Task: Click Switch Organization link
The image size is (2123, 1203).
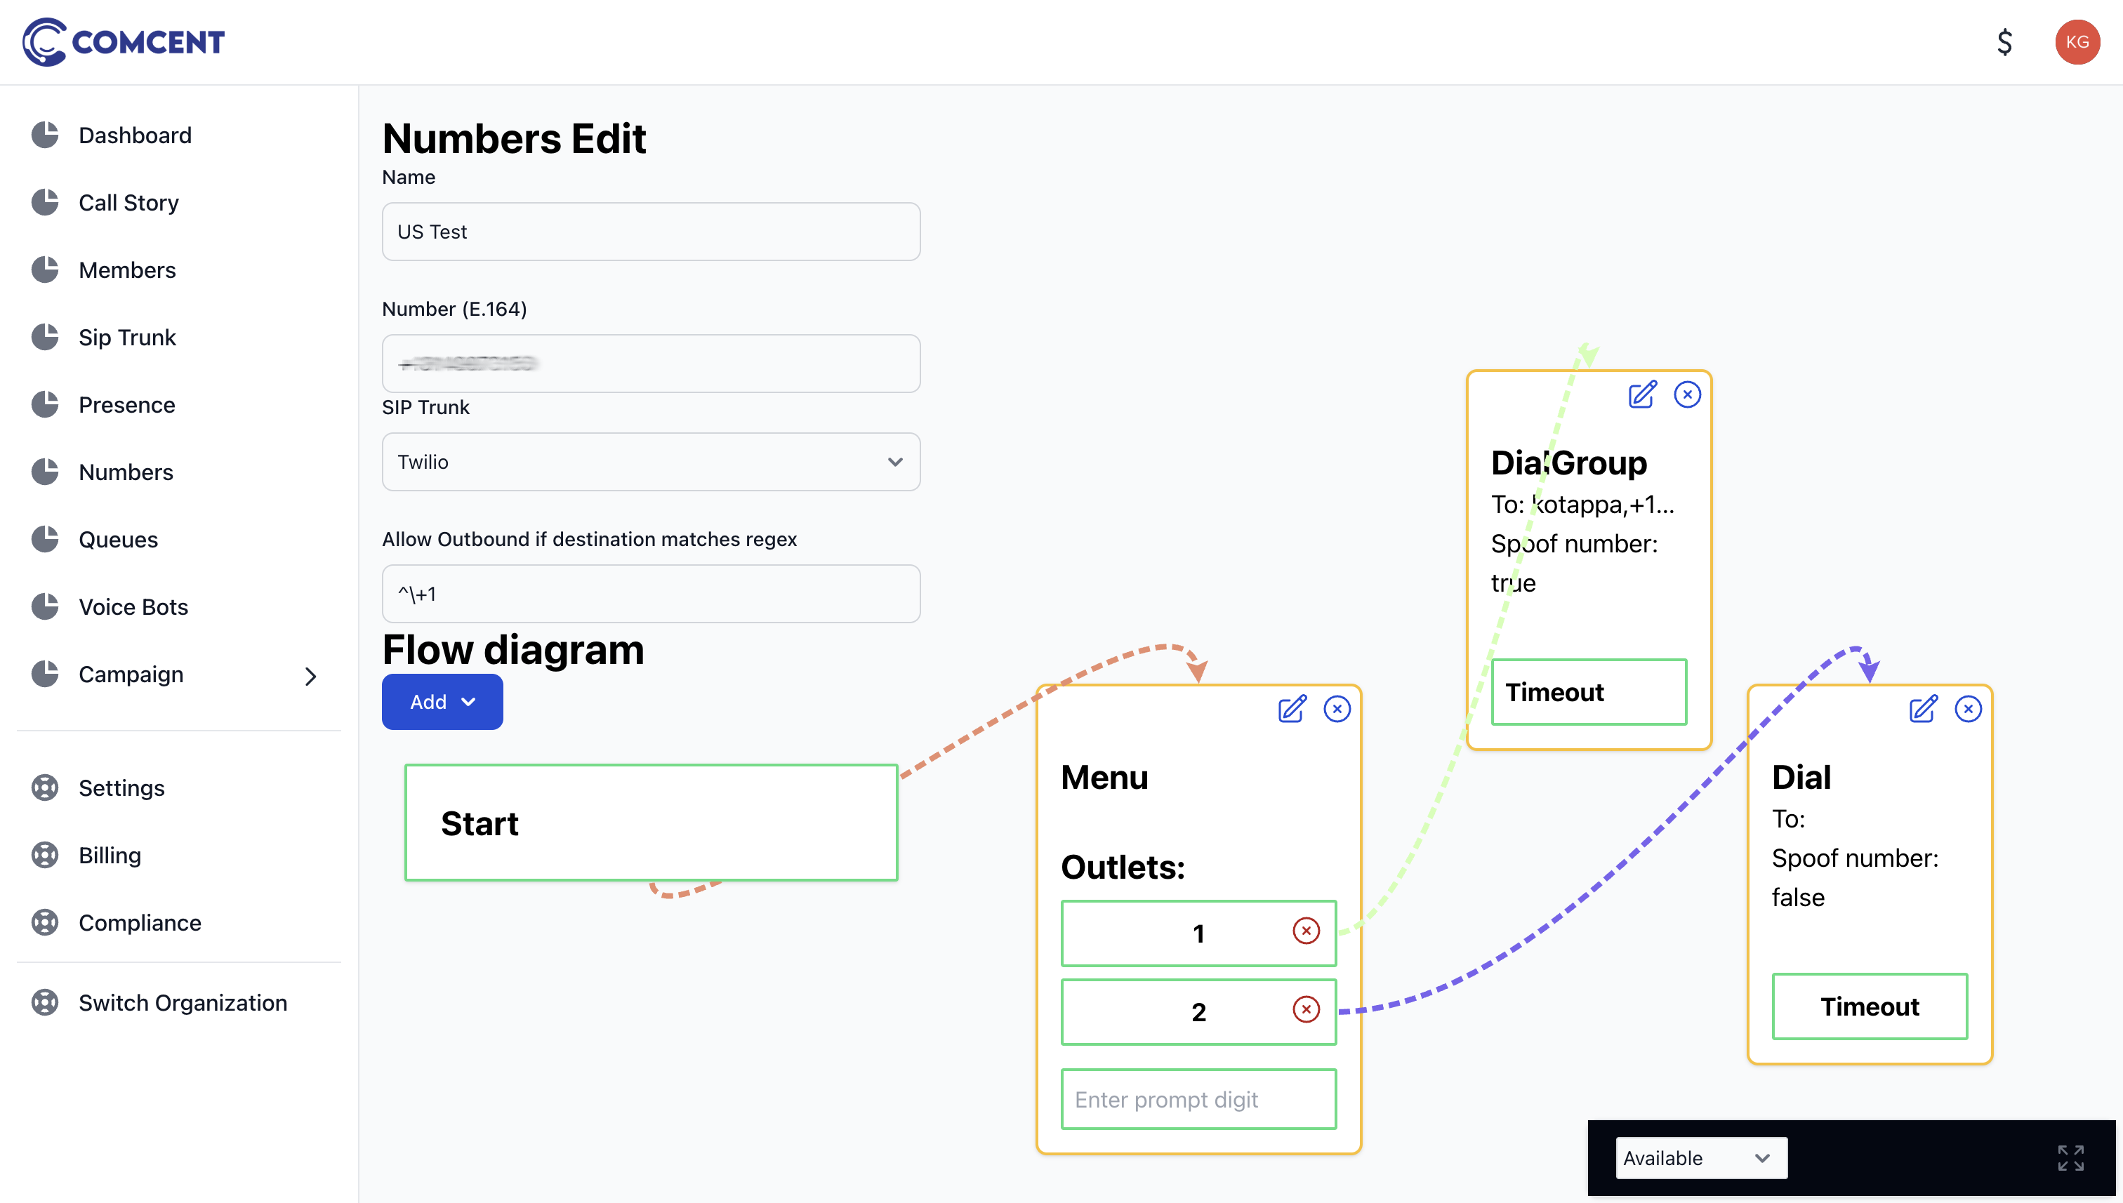Action: tap(183, 1002)
